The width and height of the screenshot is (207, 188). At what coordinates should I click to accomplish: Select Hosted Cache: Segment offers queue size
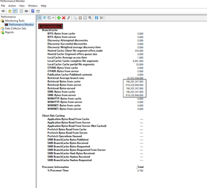[x=72, y=54]
